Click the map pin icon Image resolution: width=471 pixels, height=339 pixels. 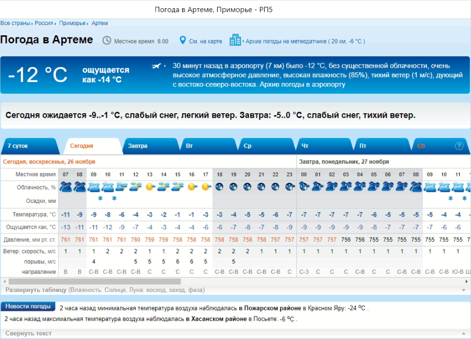pos(182,40)
